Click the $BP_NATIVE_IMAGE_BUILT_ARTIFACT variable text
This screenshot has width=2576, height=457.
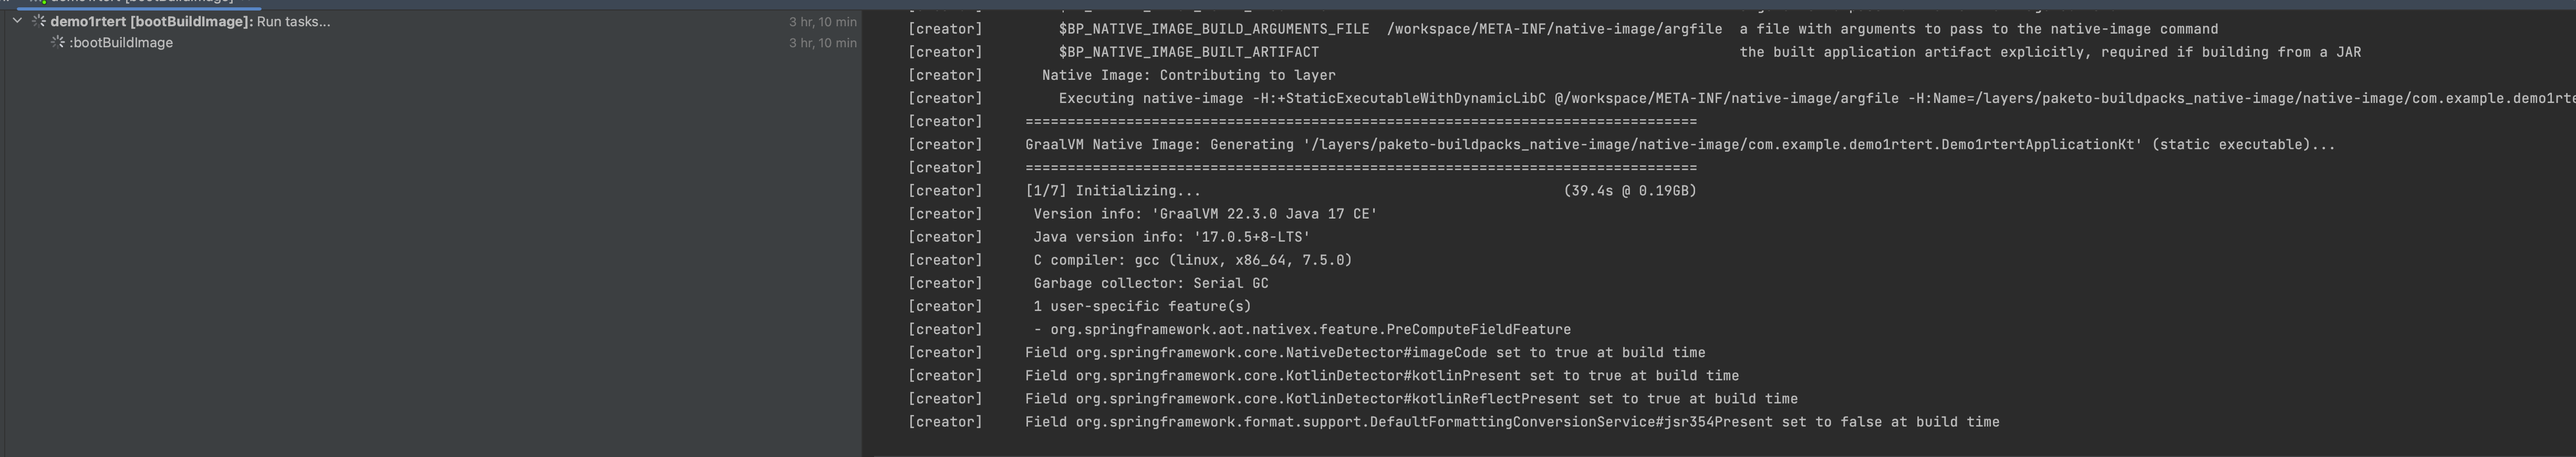[x=1188, y=52]
